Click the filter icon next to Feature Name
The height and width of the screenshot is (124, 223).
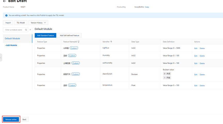(79, 42)
